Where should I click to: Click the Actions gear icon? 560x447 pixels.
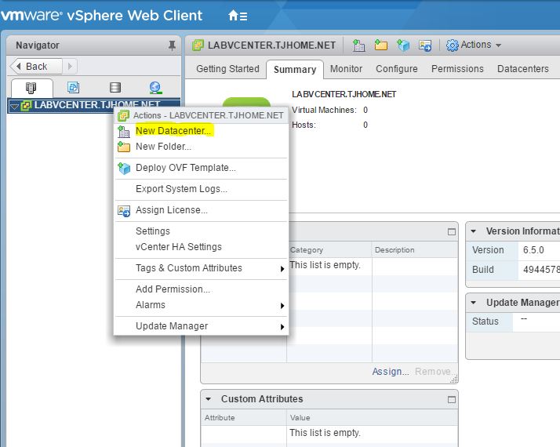pyautogui.click(x=452, y=45)
